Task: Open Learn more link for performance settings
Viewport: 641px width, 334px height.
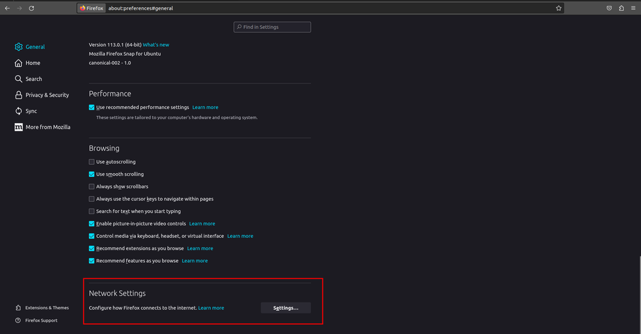Action: [205, 108]
